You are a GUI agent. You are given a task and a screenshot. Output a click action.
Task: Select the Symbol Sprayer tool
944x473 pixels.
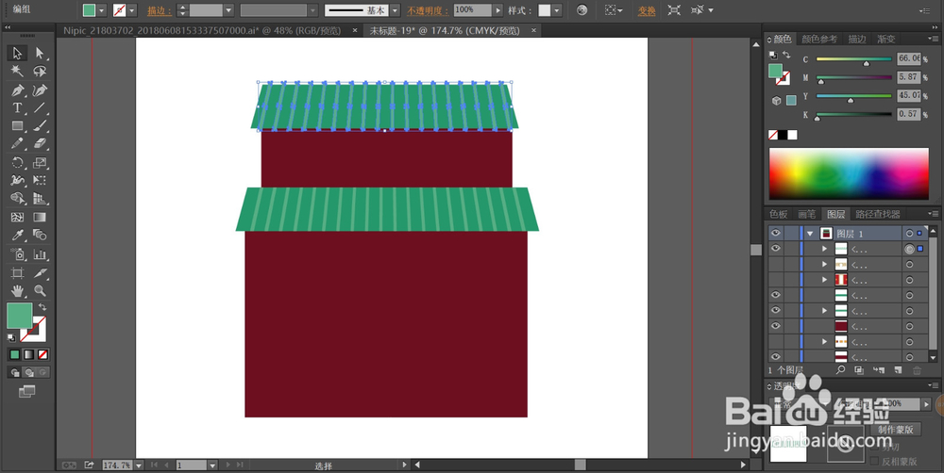(17, 254)
